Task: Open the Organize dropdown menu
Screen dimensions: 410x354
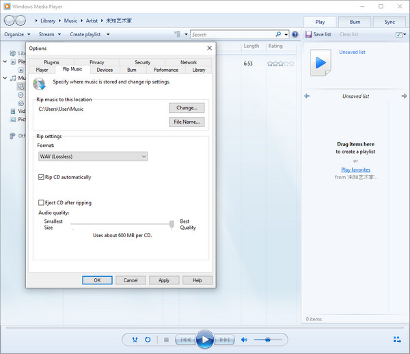Action: [x=17, y=34]
